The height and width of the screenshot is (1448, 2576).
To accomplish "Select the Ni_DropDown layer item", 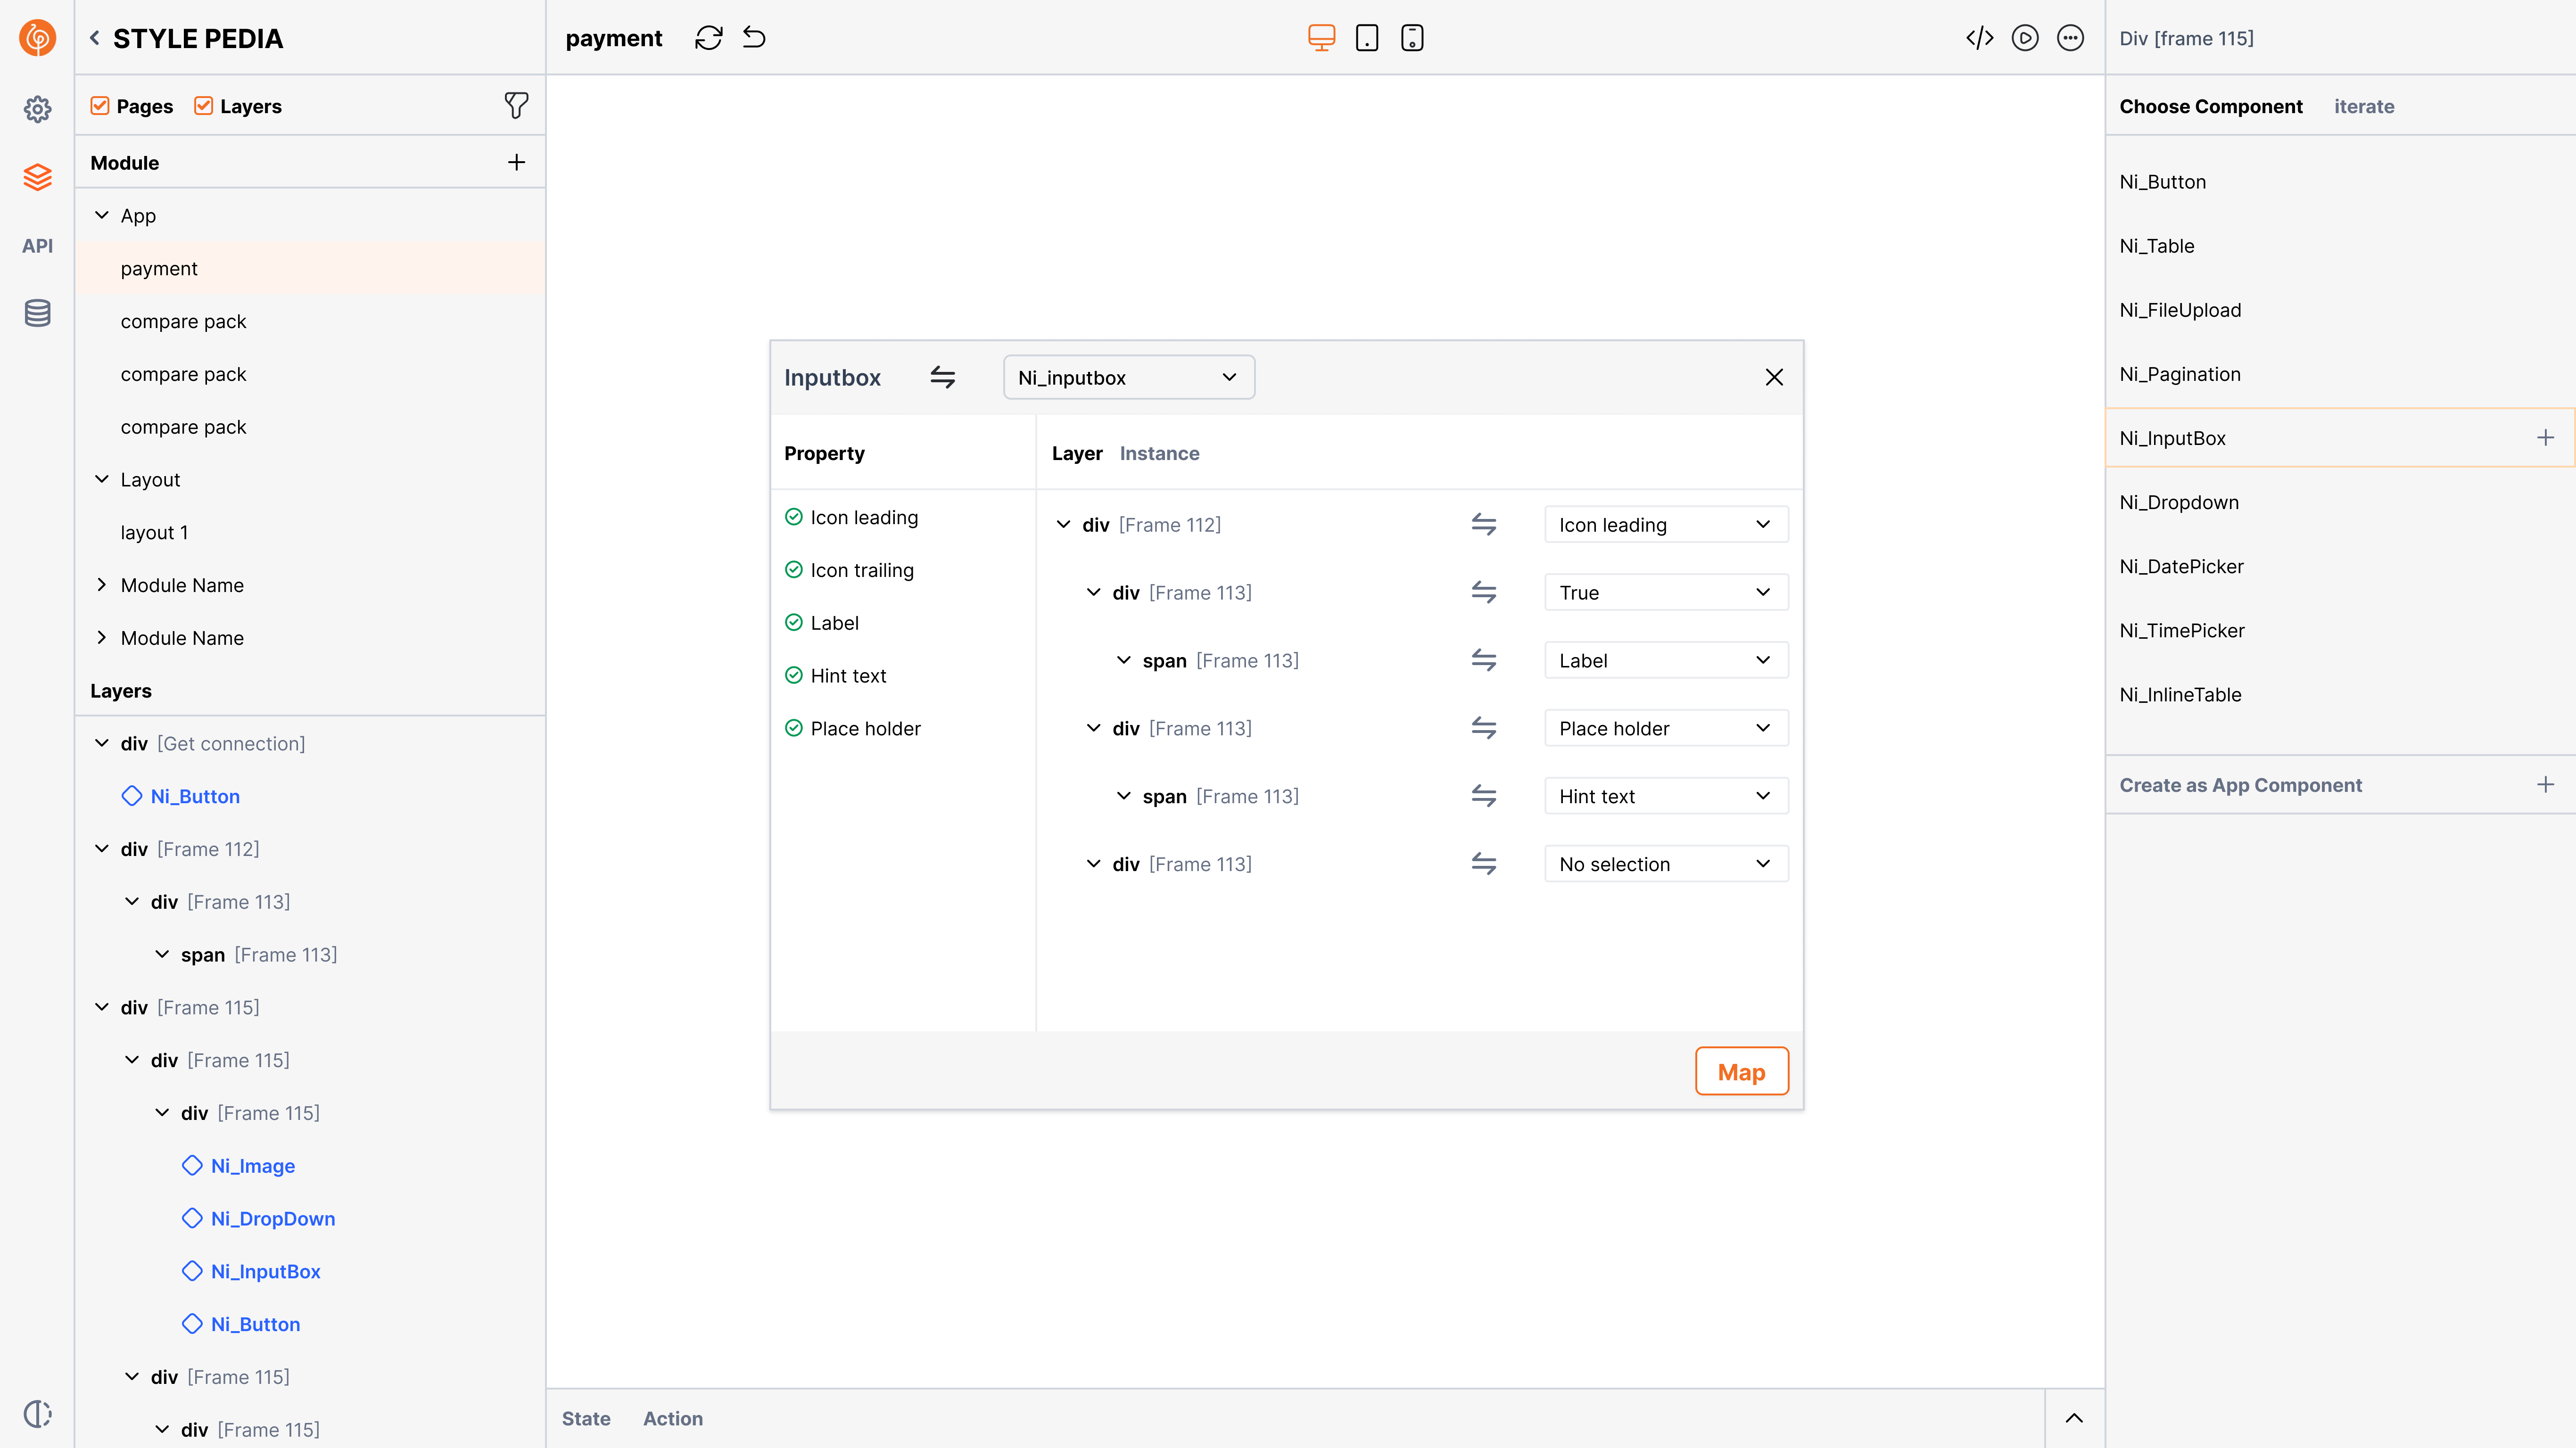I will pos(272,1218).
